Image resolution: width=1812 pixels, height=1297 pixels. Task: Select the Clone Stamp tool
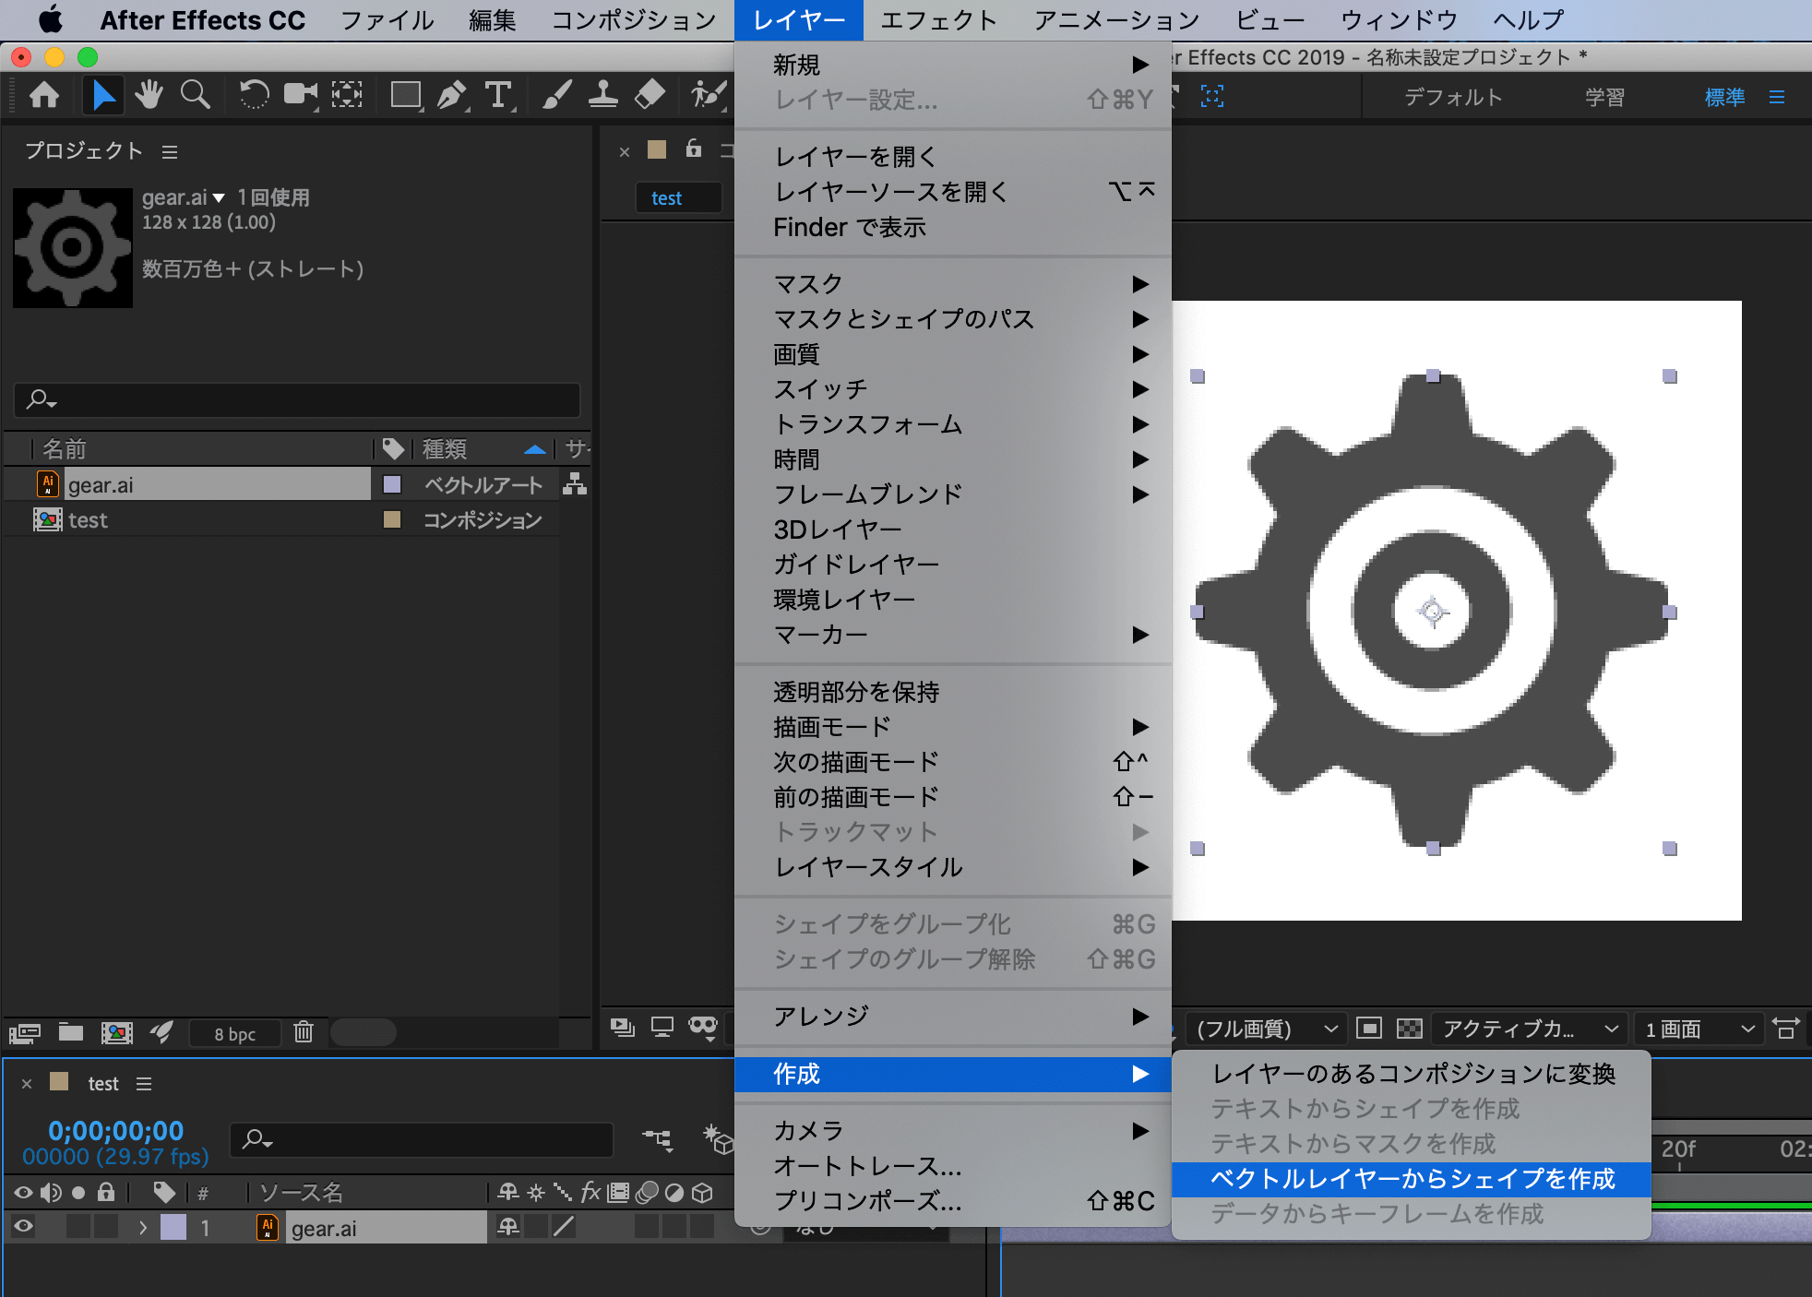(603, 94)
